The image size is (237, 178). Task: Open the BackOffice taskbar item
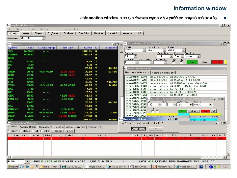pos(140,167)
